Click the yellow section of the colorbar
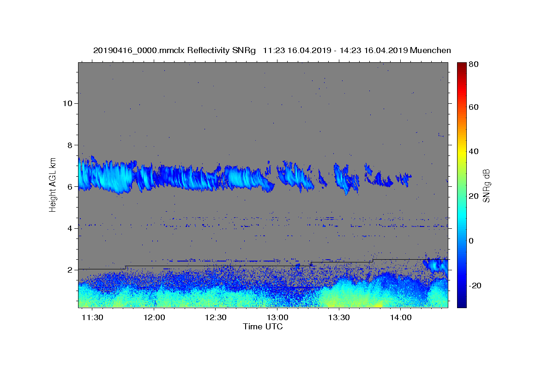Screen dimensions: 554x369 pos(461,152)
